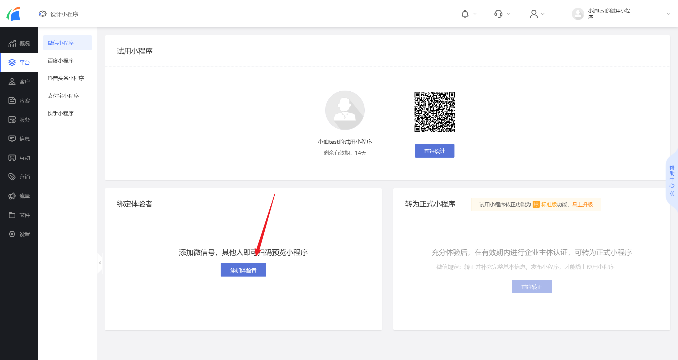Collapse the secondary sidebar panel arrow
Screen dimensions: 678x360
pos(100,263)
